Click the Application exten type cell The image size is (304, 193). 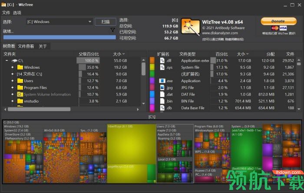[x=195, y=60]
